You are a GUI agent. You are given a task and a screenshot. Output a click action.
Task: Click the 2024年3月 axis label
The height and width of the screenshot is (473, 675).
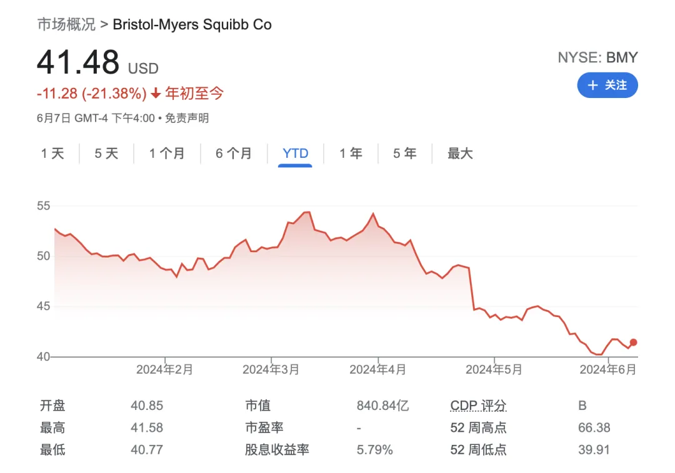[271, 369]
